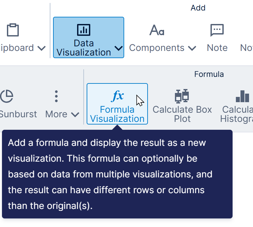Viewport: 253px width, 227px height.
Task: Click the Note speech bubble icon
Action: 217,30
